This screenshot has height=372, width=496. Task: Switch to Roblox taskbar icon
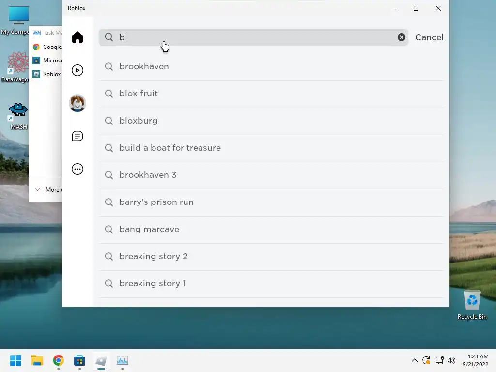101,360
